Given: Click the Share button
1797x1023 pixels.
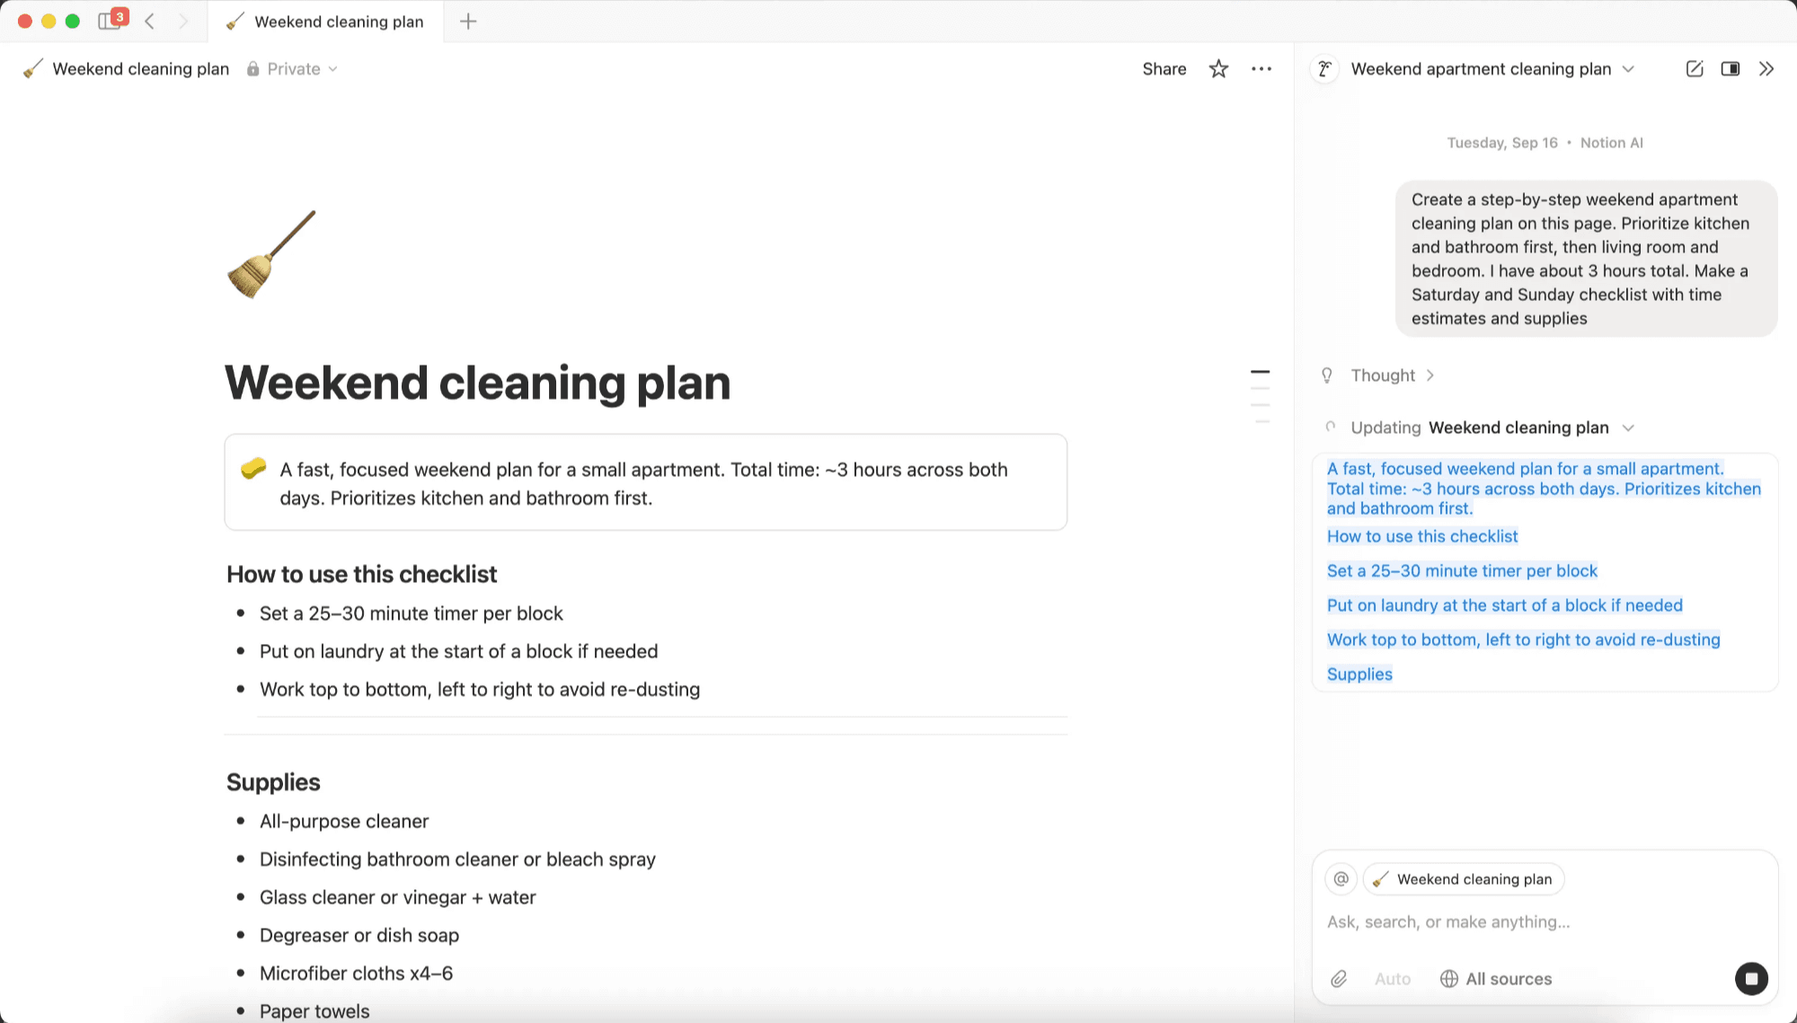Looking at the screenshot, I should coord(1164,69).
